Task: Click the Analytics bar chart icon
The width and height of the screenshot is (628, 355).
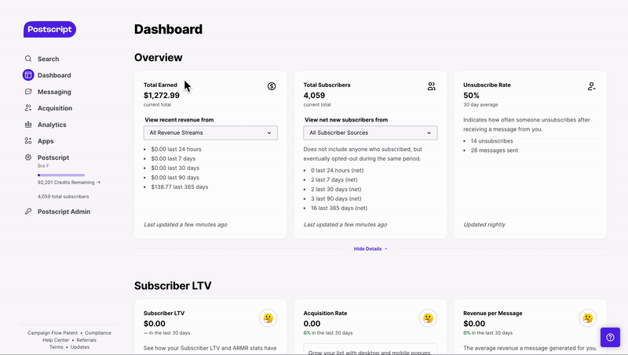Action: [x=28, y=125]
